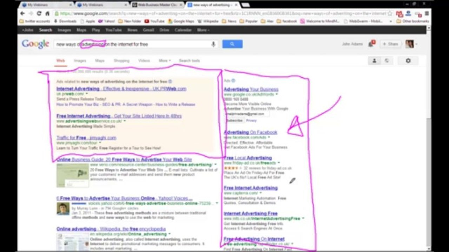
Task: Open the Downloads bookmark
Action: 65,21
